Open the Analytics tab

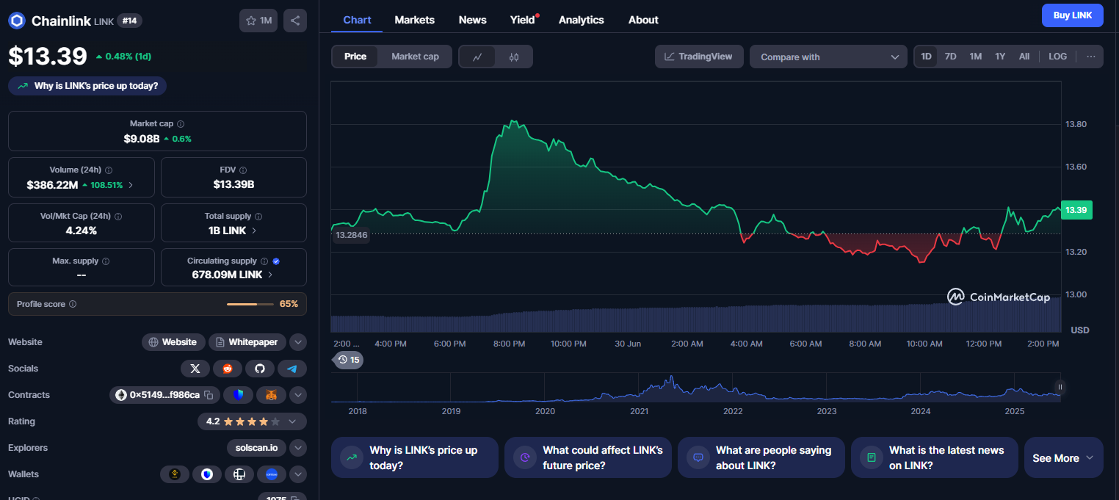click(581, 20)
